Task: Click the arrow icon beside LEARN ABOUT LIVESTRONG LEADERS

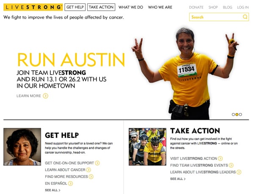Action: (x=239, y=172)
